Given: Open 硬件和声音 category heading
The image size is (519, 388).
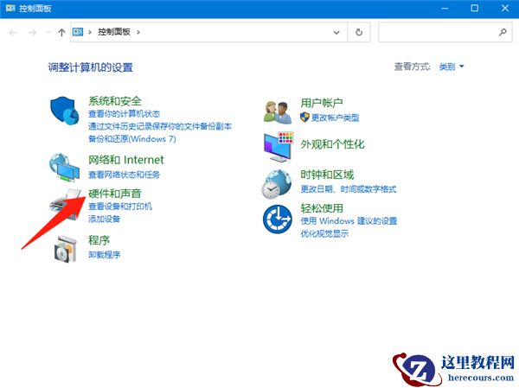Looking at the screenshot, I should pyautogui.click(x=115, y=194).
